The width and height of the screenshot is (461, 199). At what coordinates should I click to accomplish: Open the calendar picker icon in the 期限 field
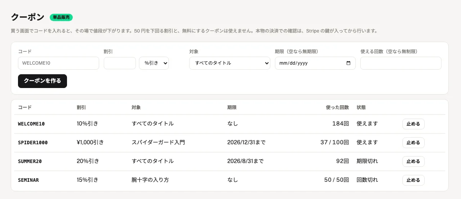tap(348, 63)
